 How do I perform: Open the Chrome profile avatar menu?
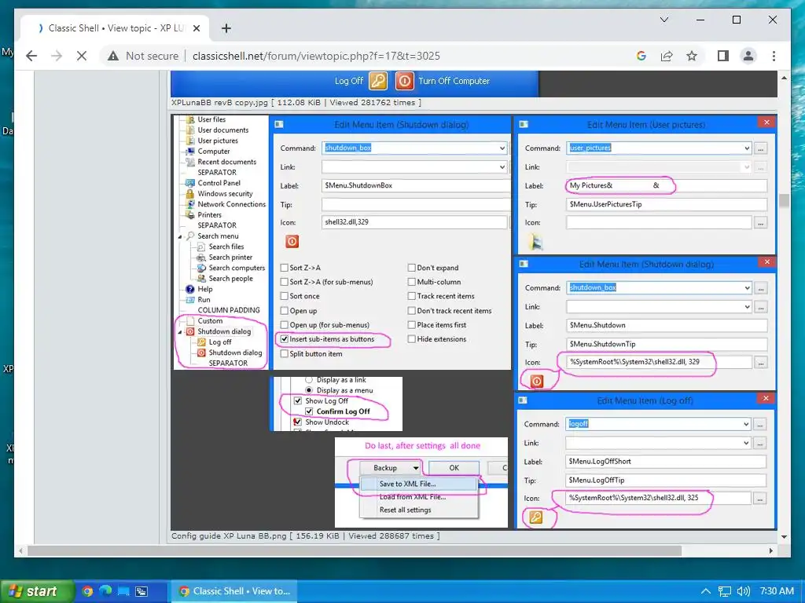tap(748, 56)
